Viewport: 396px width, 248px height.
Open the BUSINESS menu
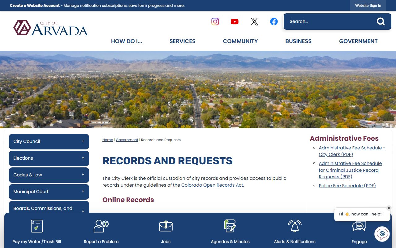tap(299, 41)
